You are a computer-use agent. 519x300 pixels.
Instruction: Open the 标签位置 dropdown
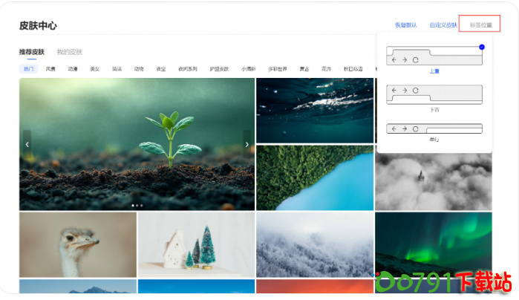(x=480, y=25)
